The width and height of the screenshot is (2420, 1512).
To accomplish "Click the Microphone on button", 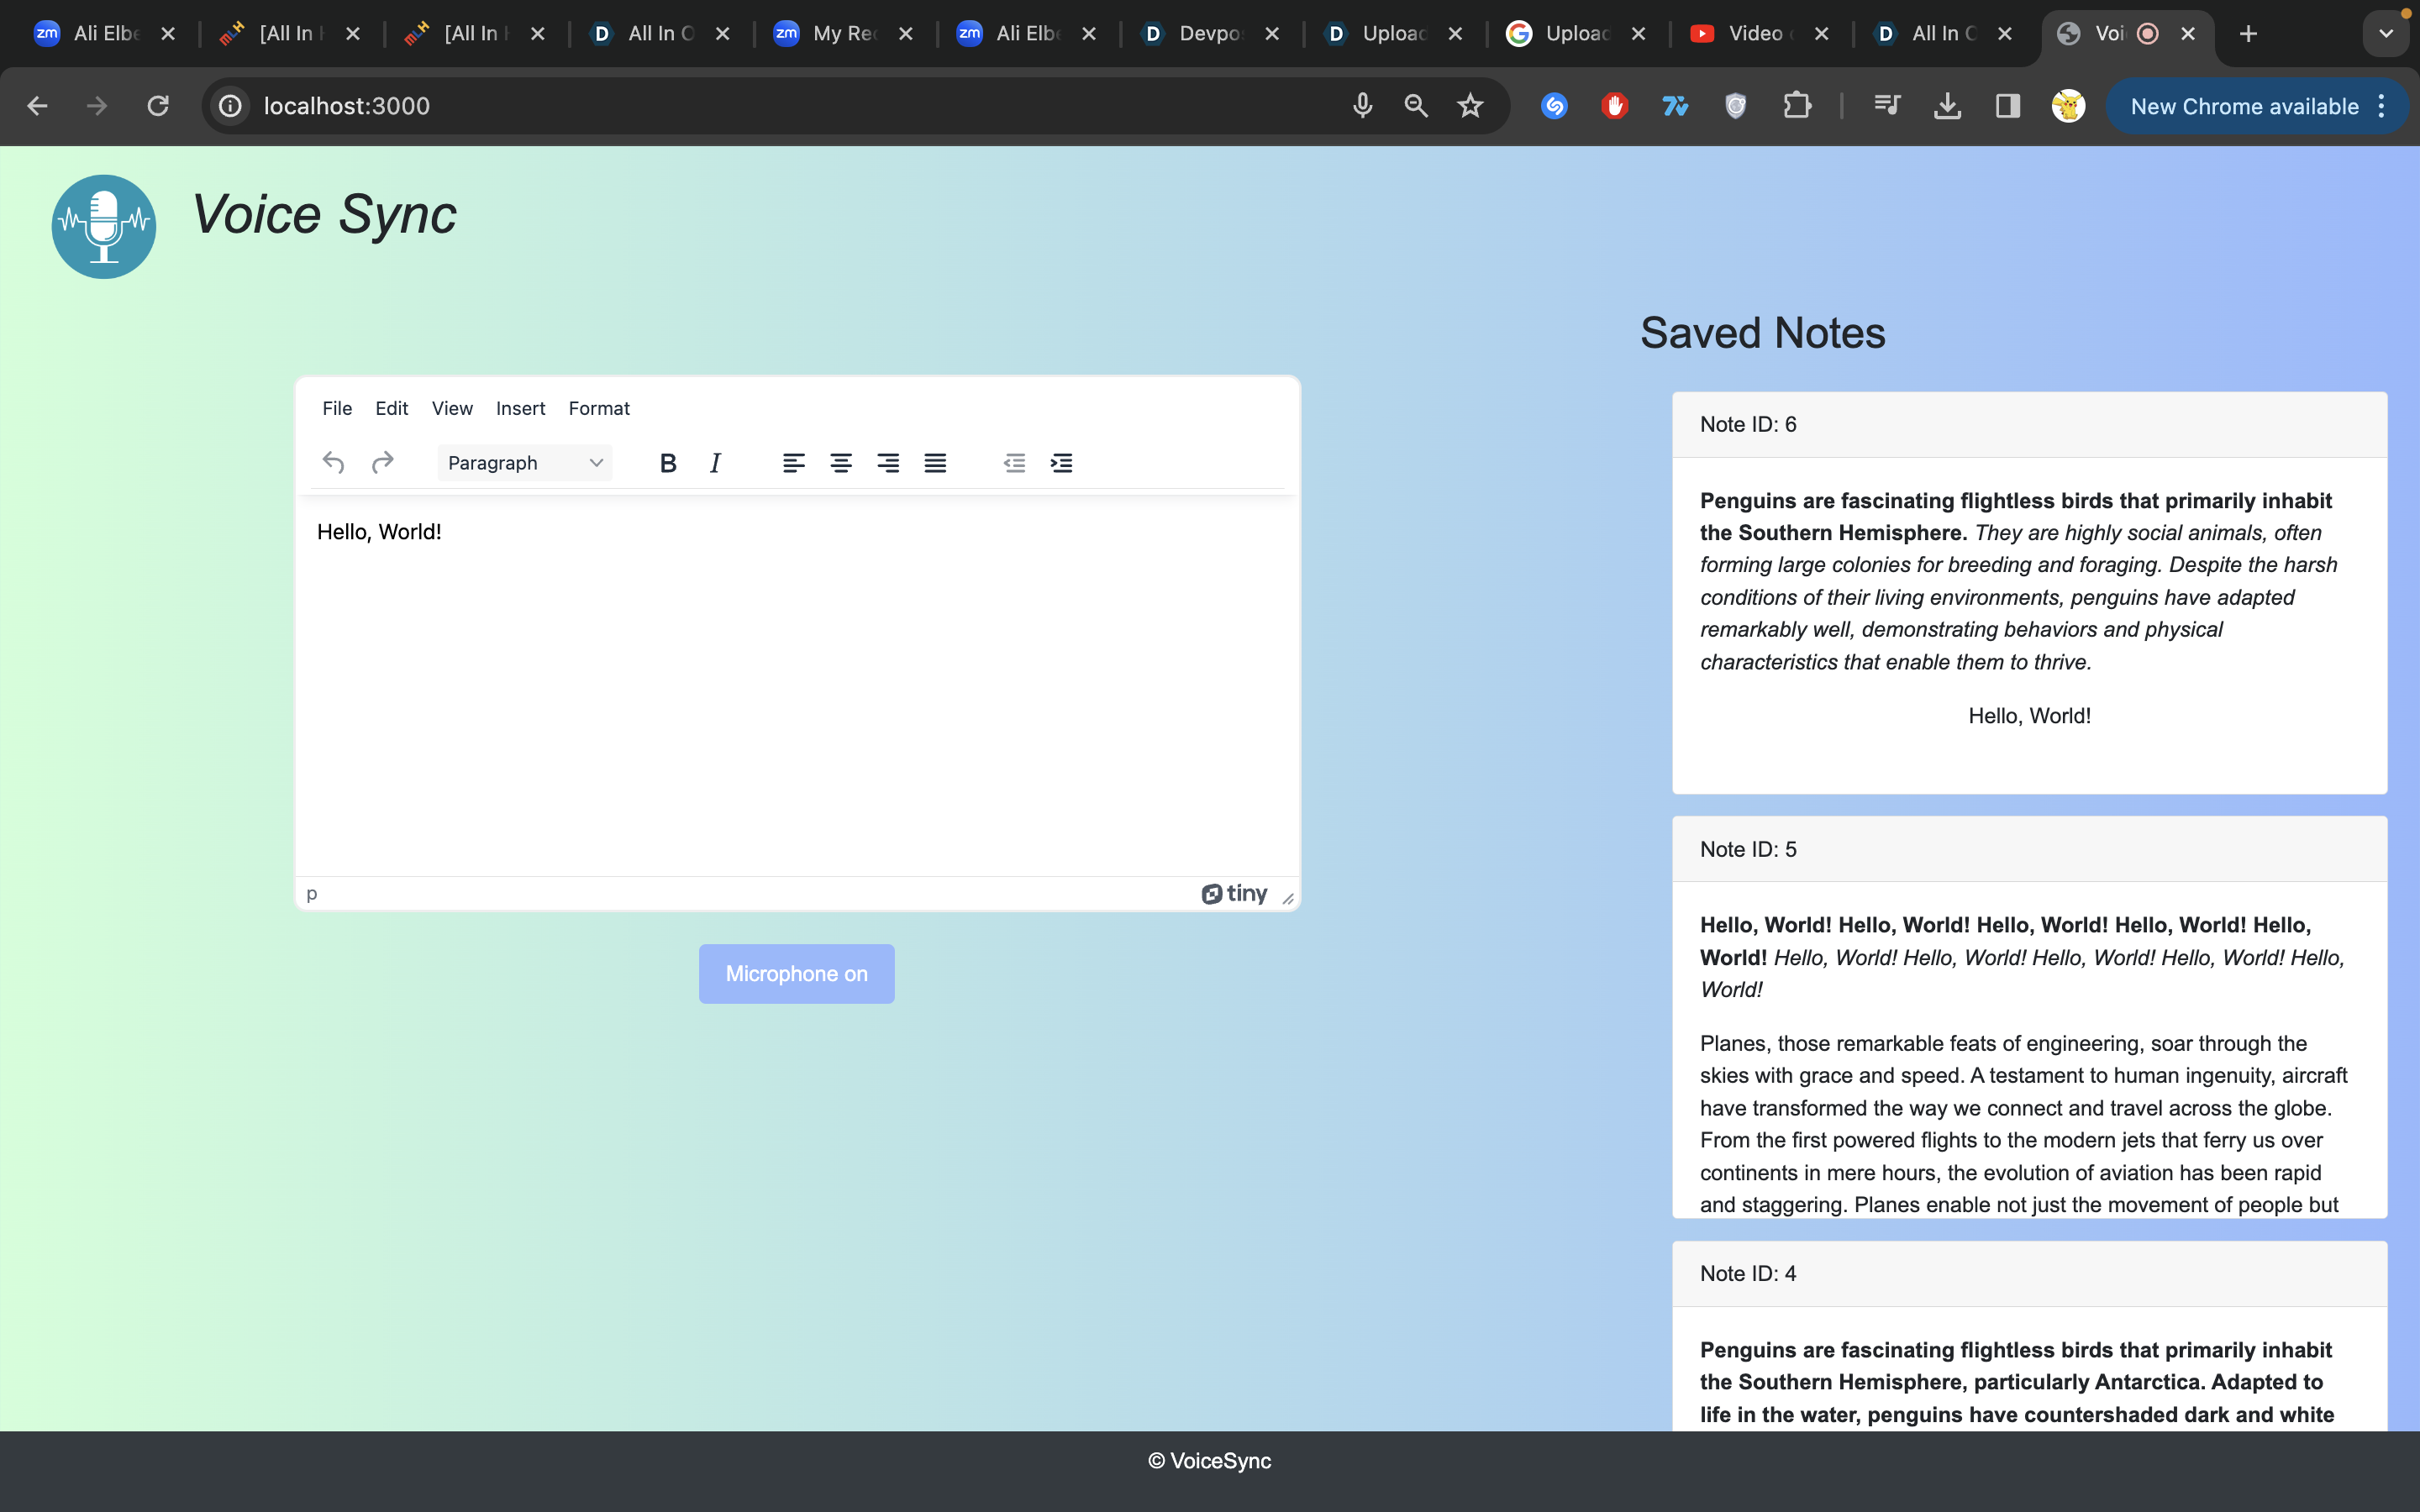I will [796, 974].
